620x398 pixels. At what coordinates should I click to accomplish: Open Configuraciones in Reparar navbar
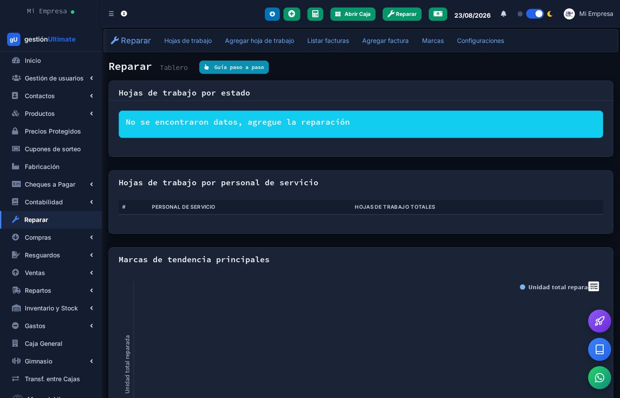pos(480,41)
